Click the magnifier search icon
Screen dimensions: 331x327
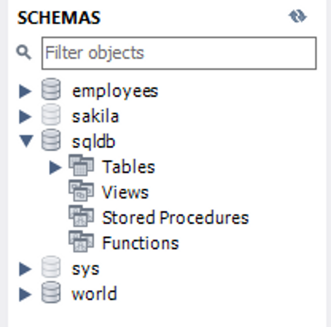point(24,52)
